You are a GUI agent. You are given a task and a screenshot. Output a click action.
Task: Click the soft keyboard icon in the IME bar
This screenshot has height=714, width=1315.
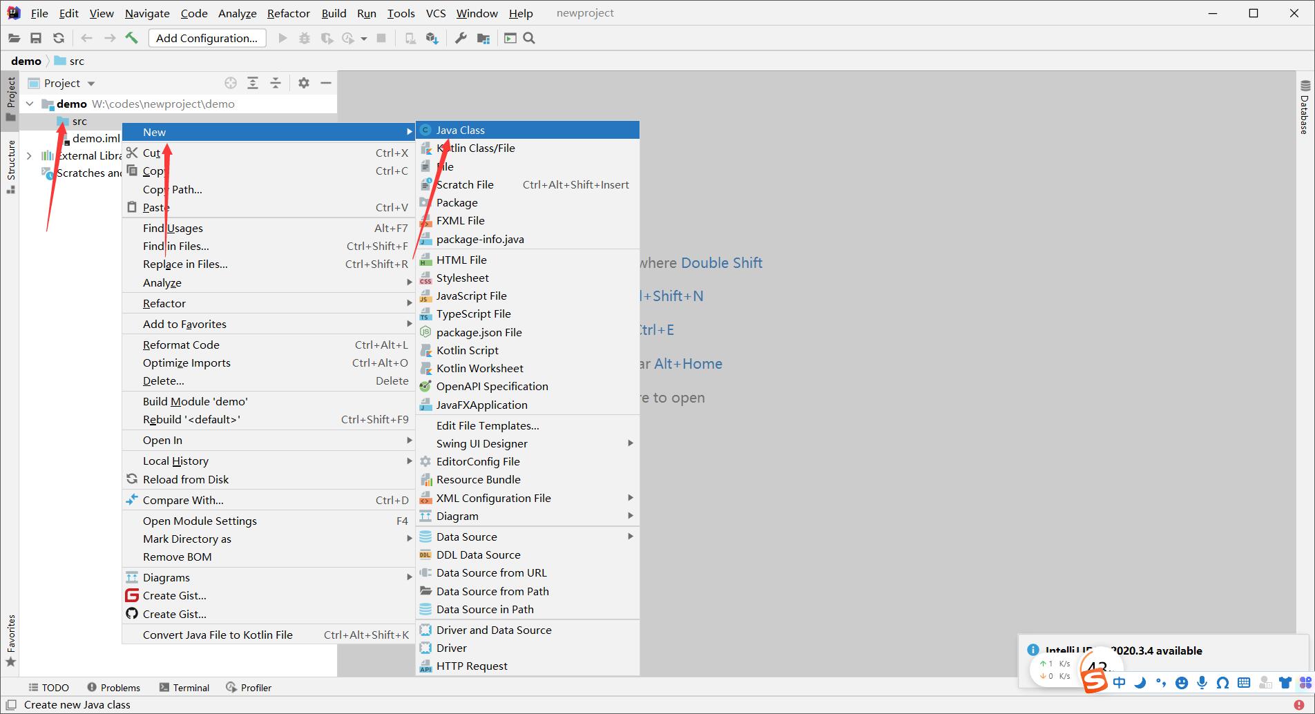click(x=1244, y=683)
